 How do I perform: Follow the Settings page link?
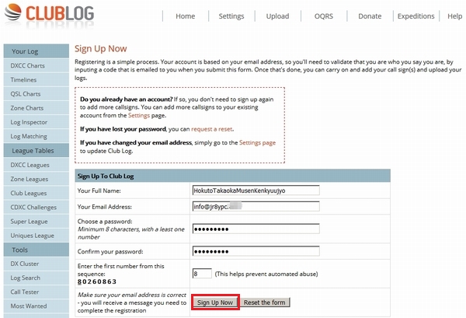[x=257, y=143]
